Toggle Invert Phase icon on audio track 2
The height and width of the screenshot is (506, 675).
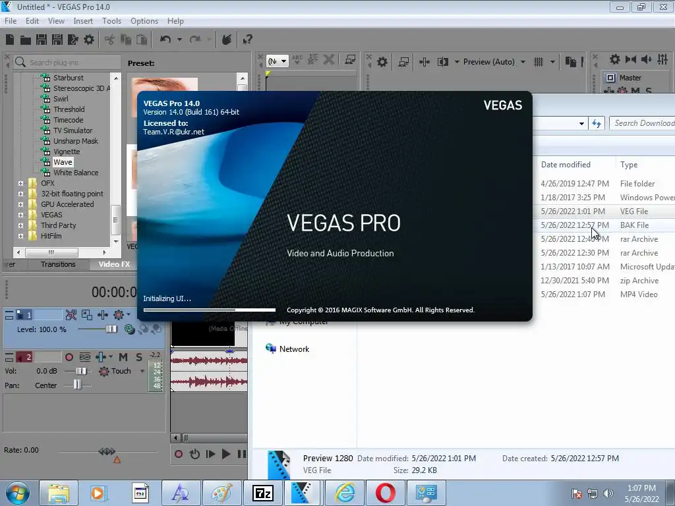(85, 356)
